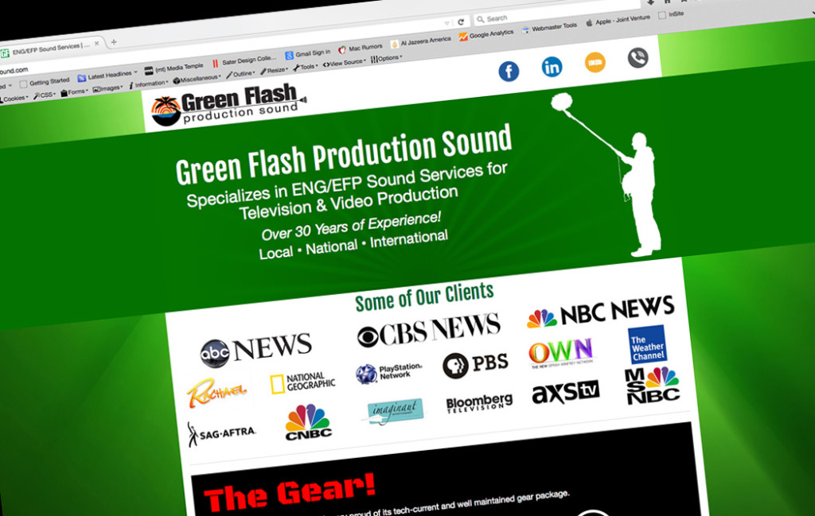Open the Al Jazeera America bookmark

tap(421, 41)
